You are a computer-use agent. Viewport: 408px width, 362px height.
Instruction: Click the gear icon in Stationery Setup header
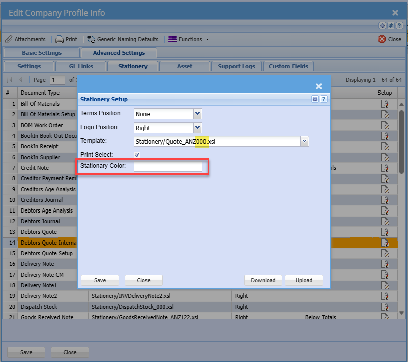[x=315, y=99]
